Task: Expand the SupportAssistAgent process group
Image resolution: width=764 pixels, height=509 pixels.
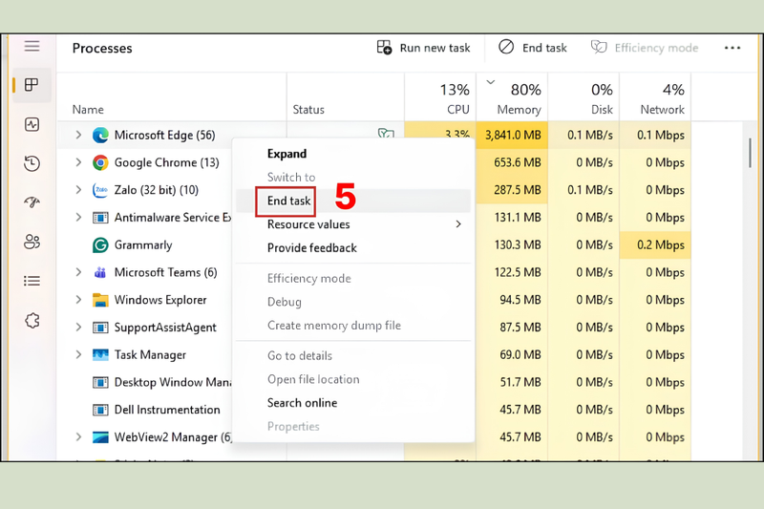Action: [x=78, y=328]
